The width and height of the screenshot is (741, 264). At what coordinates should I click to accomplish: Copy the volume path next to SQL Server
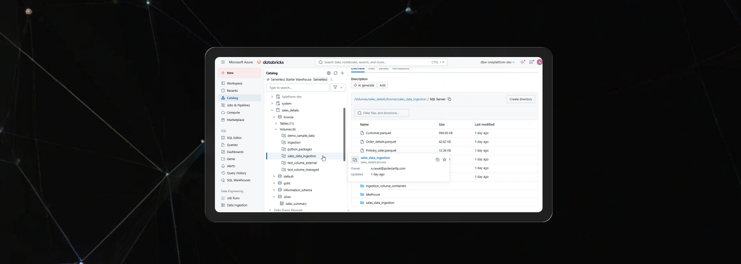(x=449, y=99)
